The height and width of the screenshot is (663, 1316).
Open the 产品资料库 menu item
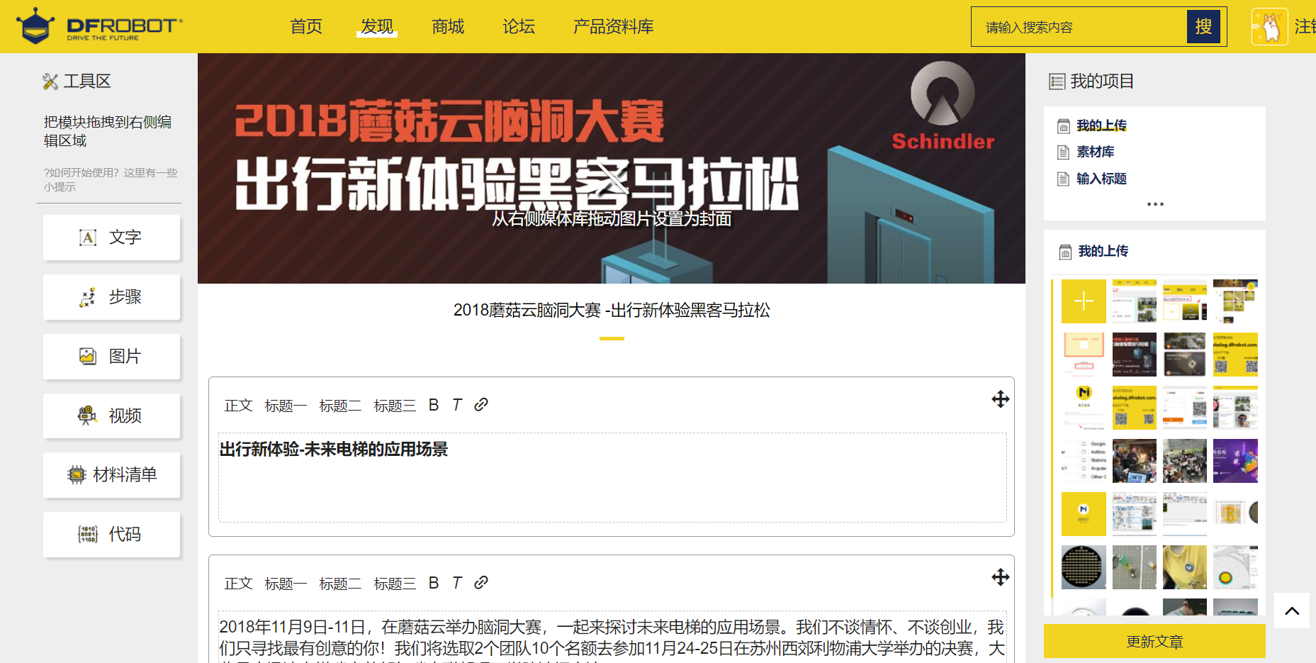[x=614, y=27]
